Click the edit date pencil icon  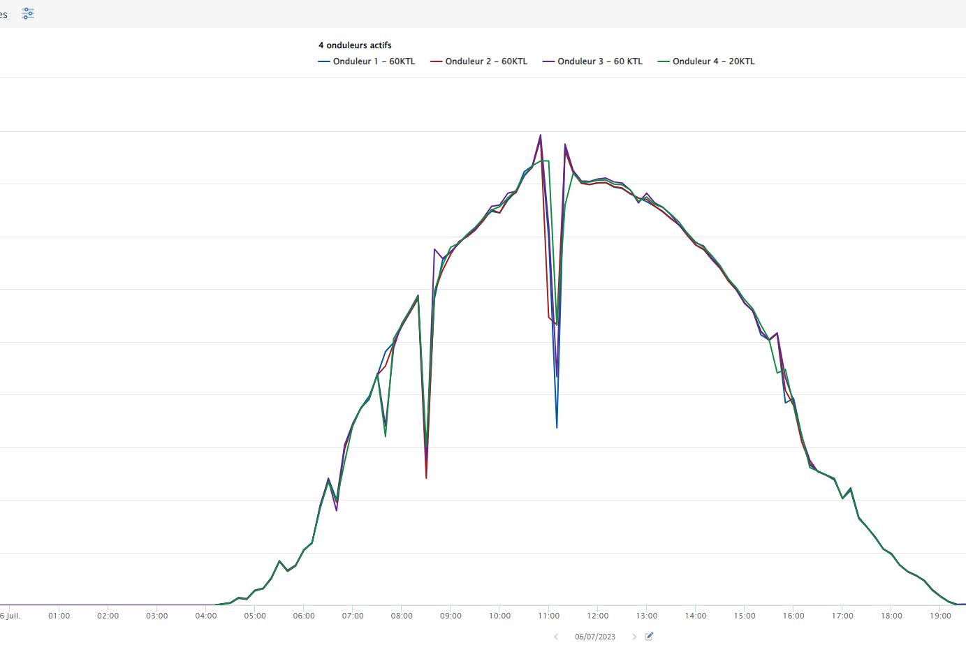tap(649, 636)
